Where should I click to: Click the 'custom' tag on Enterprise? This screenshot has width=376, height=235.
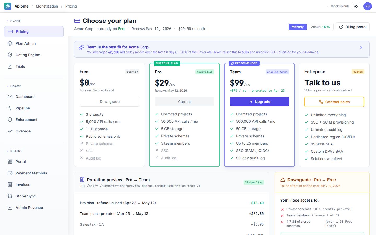(358, 72)
